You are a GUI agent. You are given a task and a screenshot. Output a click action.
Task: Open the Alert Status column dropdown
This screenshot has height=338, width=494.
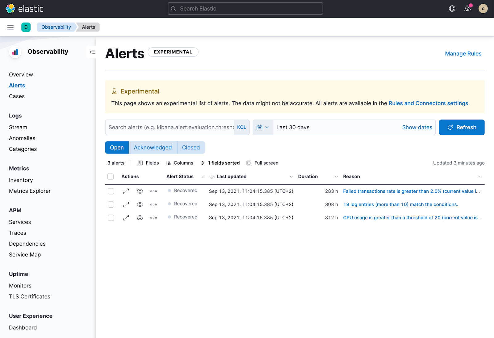[x=202, y=176]
